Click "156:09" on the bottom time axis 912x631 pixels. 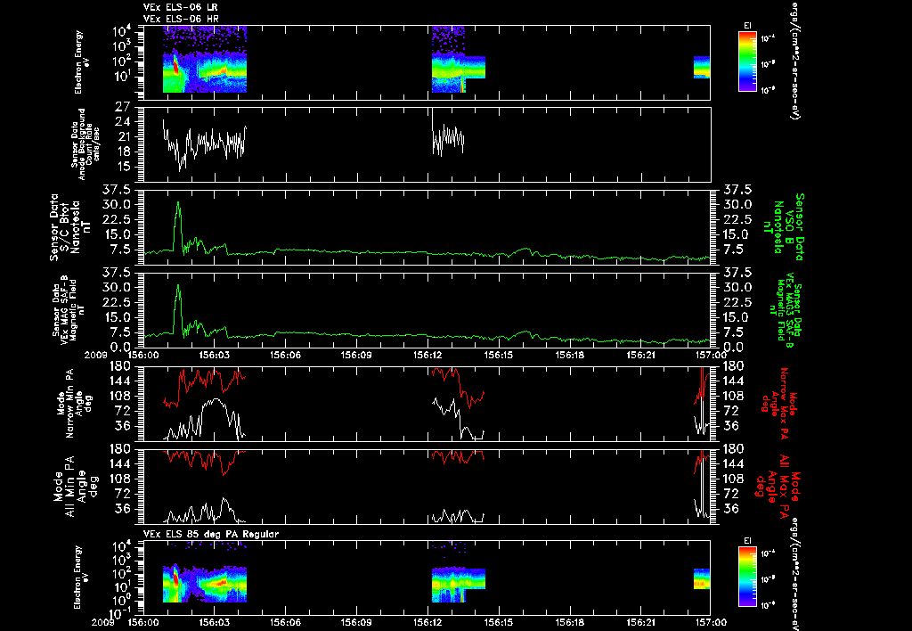(x=356, y=622)
